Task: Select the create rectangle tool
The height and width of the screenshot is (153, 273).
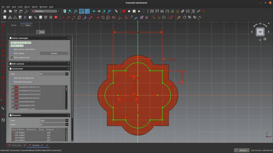Action: click(103, 17)
